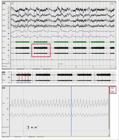Click the 'Bemerkungen' row label in panel (c)
Screen dimensions: 119x140
[x=6, y=127]
